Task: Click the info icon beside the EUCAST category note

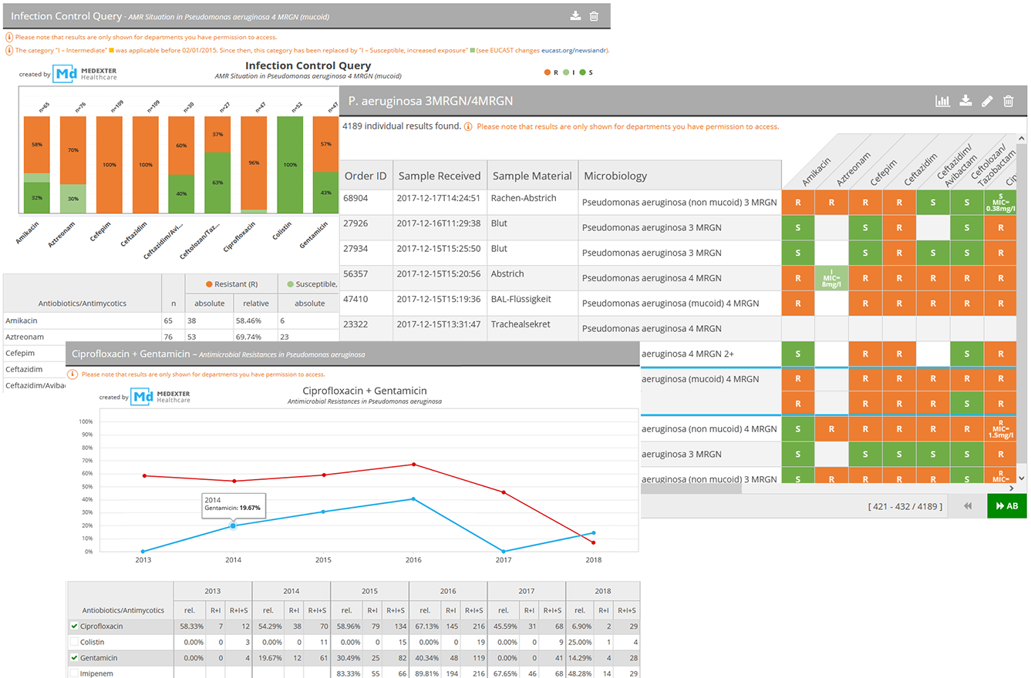Action: 9,50
